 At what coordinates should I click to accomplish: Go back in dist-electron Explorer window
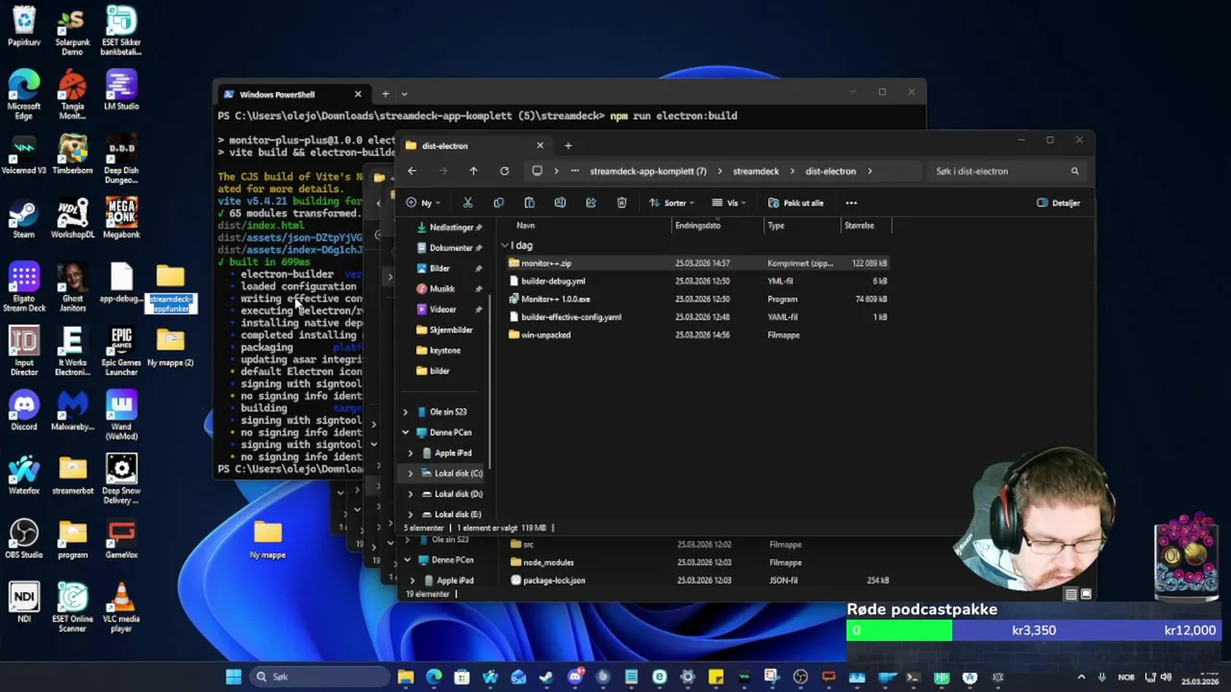click(x=412, y=171)
